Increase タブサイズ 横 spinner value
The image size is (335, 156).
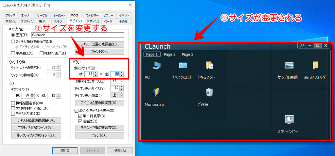(x=32, y=94)
